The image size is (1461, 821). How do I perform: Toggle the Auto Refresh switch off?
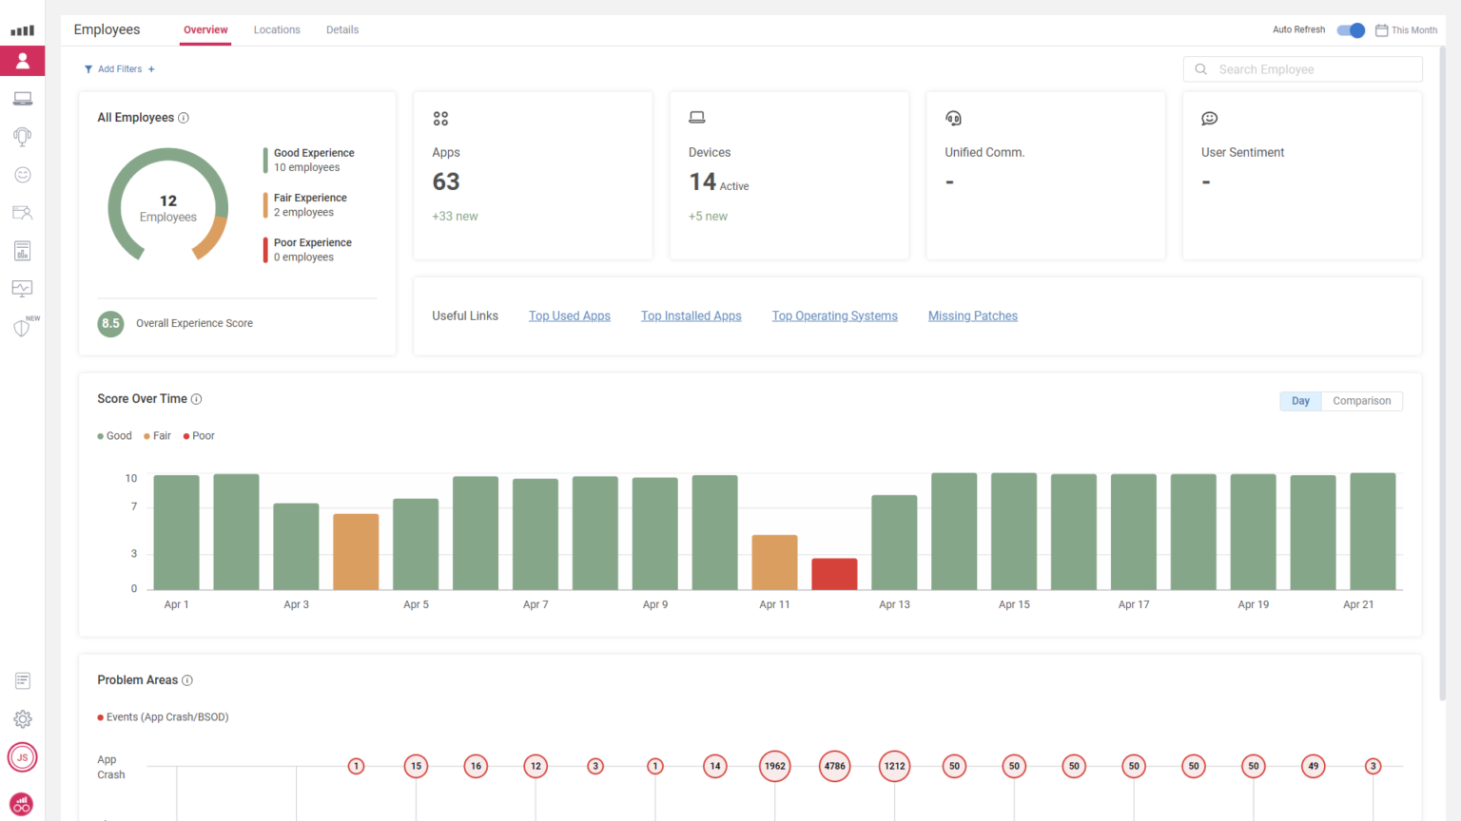pyautogui.click(x=1350, y=29)
